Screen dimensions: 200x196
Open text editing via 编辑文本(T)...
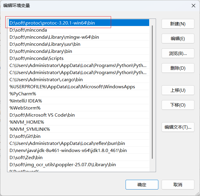click(178, 127)
